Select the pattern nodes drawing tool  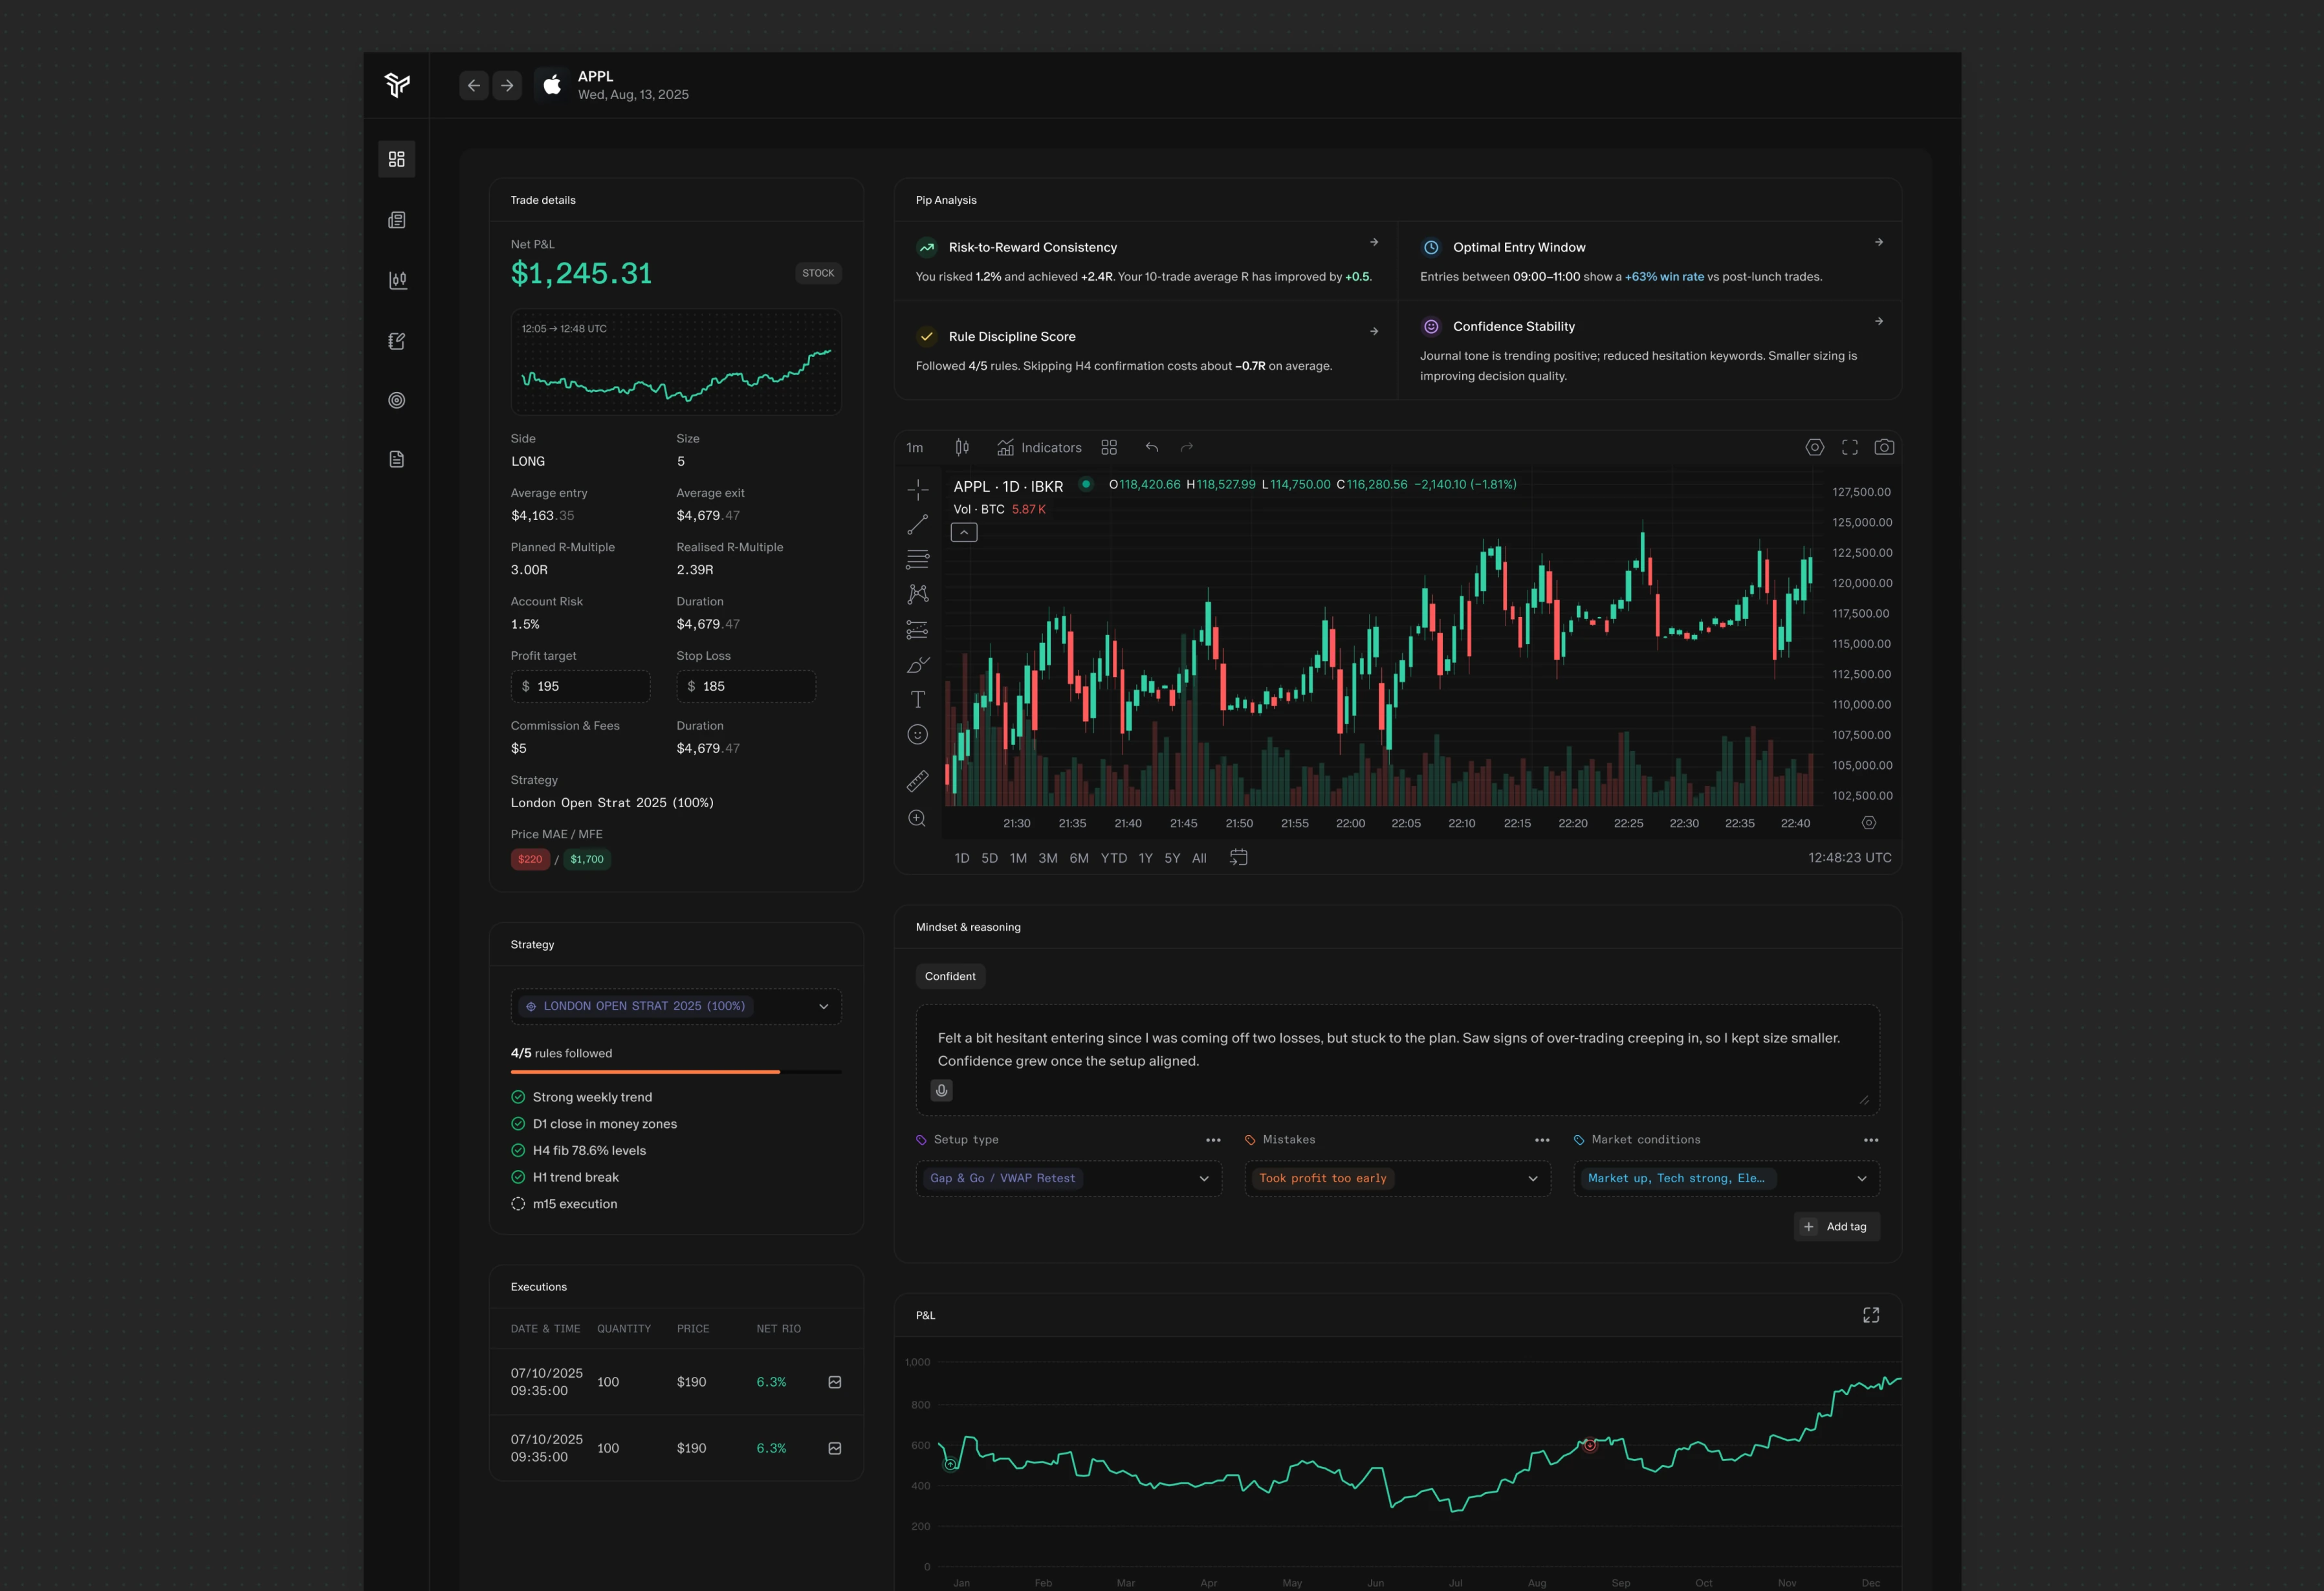point(918,594)
